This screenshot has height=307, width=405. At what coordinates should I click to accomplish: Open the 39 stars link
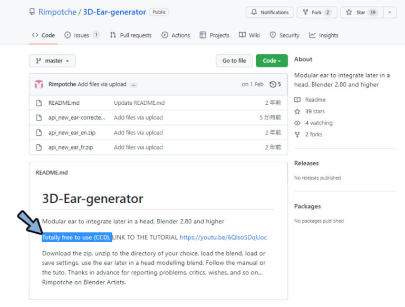[315, 111]
